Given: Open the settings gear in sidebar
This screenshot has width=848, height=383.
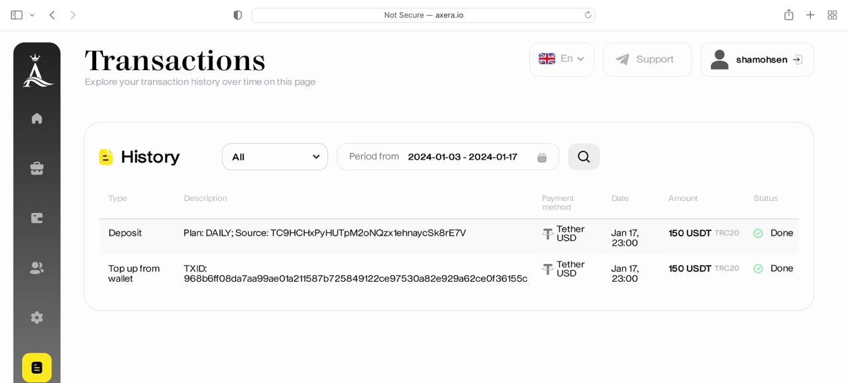Looking at the screenshot, I should point(37,318).
